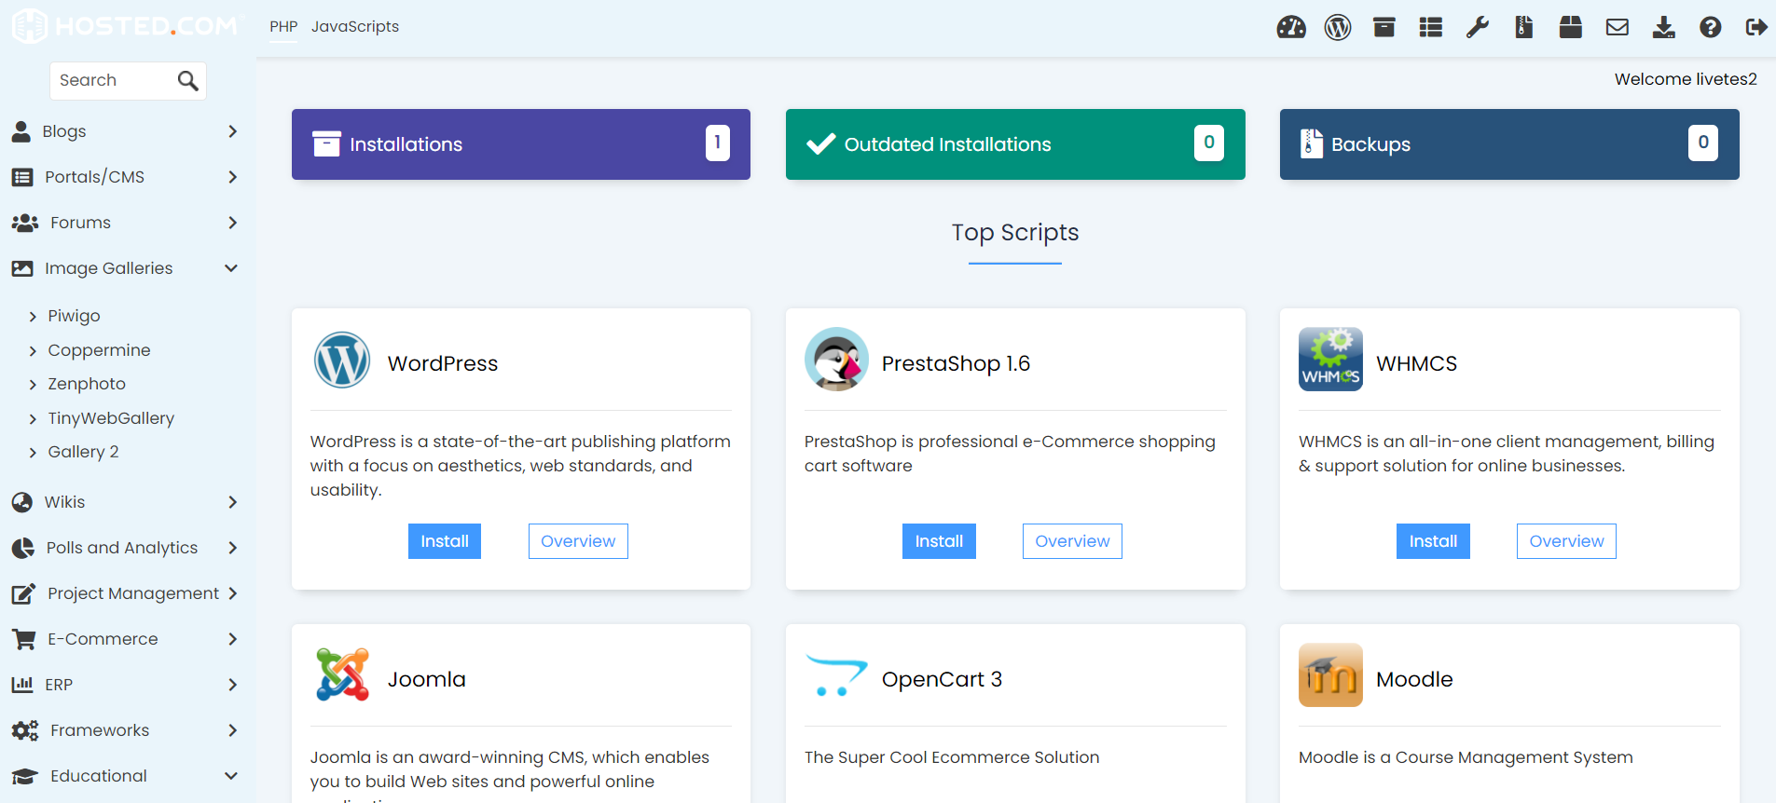1776x803 pixels.
Task: Click the PrestaShop penguin logo
Action: point(836,360)
